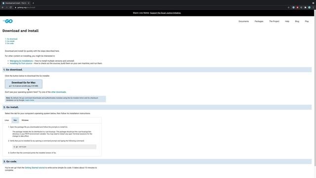Open the Blog menu item
The width and height of the screenshot is (316, 178).
(x=297, y=21)
